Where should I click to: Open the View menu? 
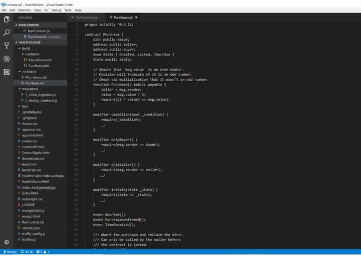tap(37, 10)
